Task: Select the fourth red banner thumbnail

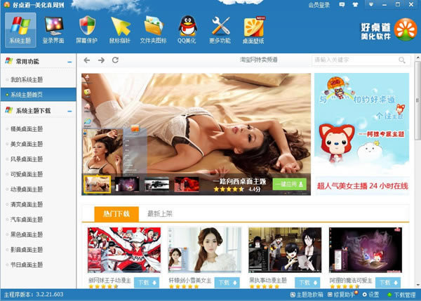Action: pos(187,185)
